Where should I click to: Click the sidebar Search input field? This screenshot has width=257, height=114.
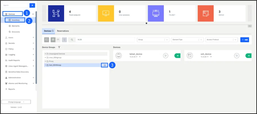(x=15, y=5)
